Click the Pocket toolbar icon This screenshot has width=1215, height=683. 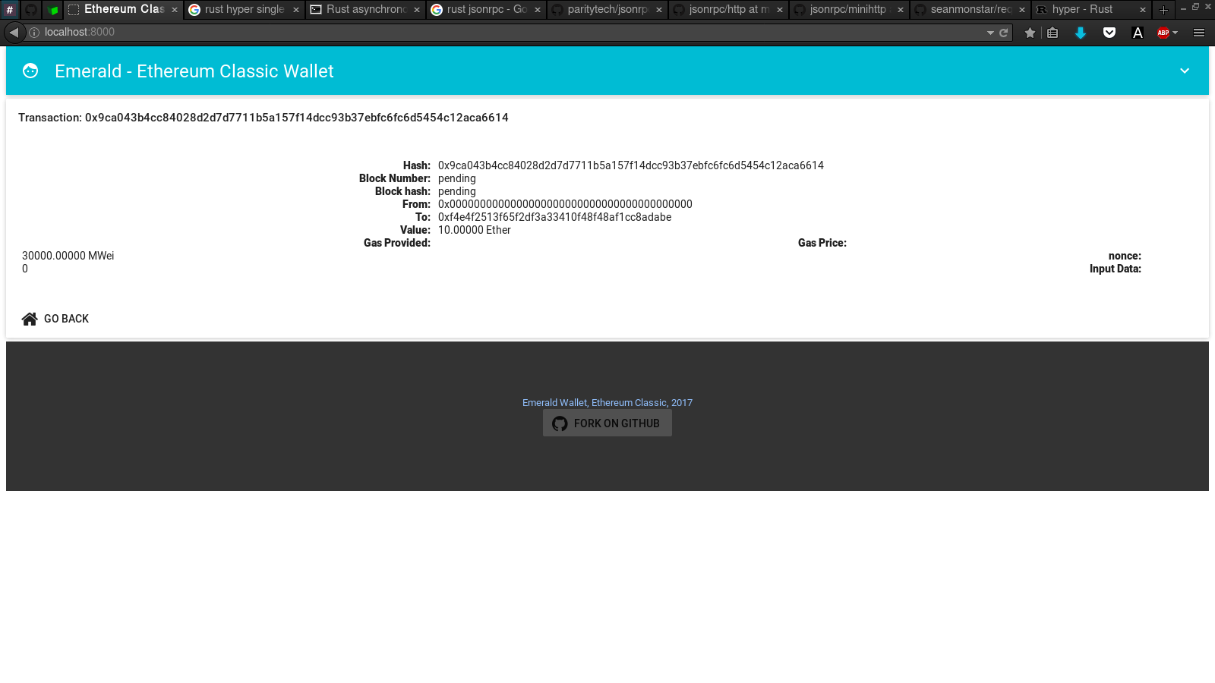(x=1109, y=33)
